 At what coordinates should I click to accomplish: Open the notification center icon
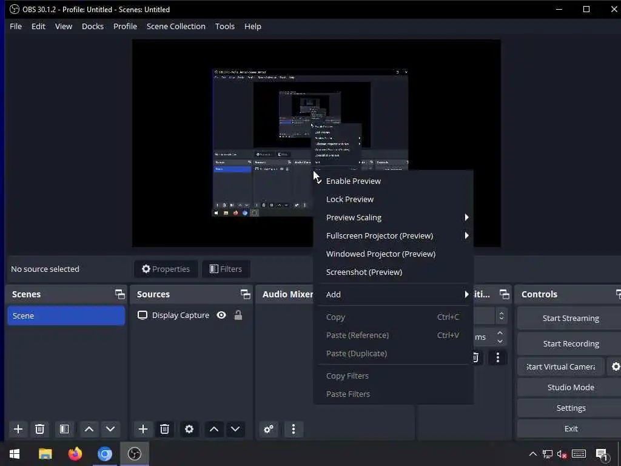[602, 454]
